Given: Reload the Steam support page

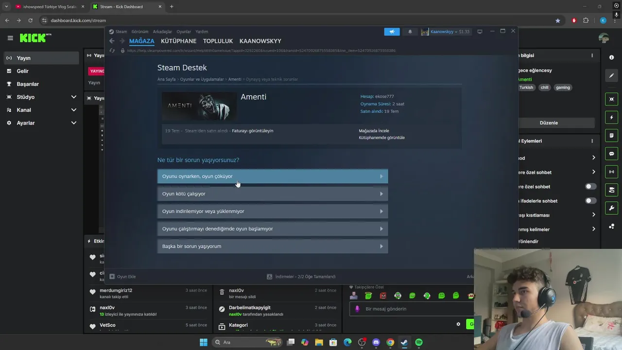Looking at the screenshot, I should (x=112, y=51).
